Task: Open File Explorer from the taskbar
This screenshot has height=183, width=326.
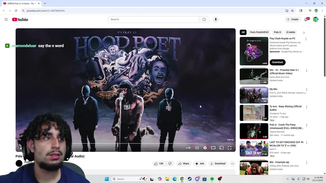Action: pos(167,179)
